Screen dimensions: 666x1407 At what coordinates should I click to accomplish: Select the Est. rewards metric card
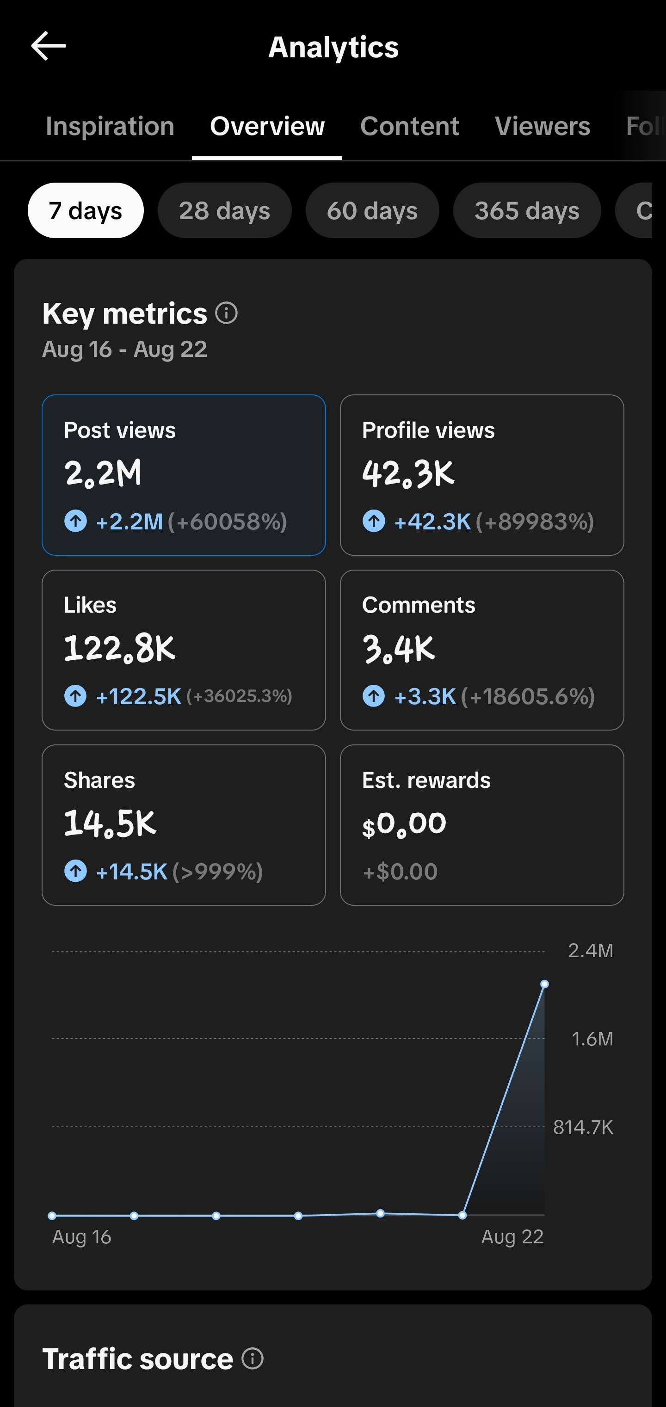pyautogui.click(x=482, y=825)
